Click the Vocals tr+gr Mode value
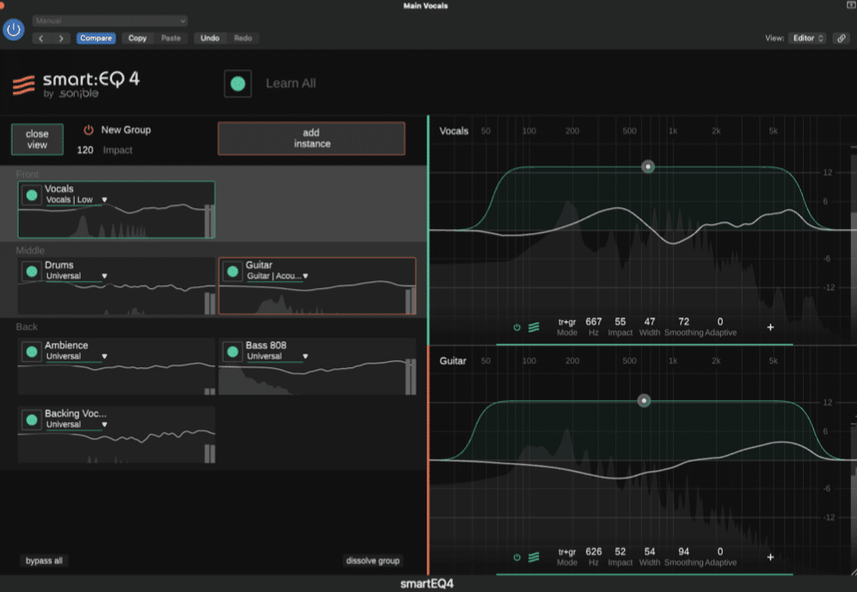The image size is (857, 592). pyautogui.click(x=567, y=322)
